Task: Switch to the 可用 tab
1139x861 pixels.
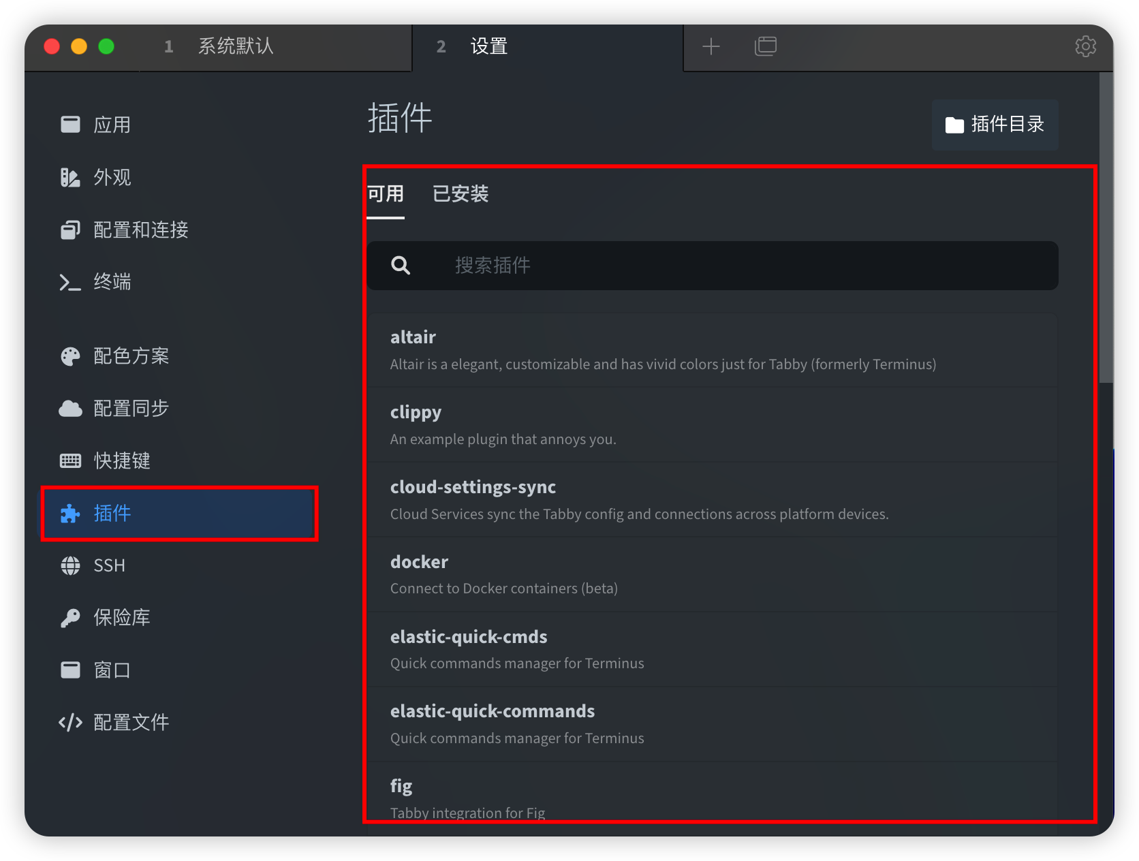Action: click(x=386, y=194)
